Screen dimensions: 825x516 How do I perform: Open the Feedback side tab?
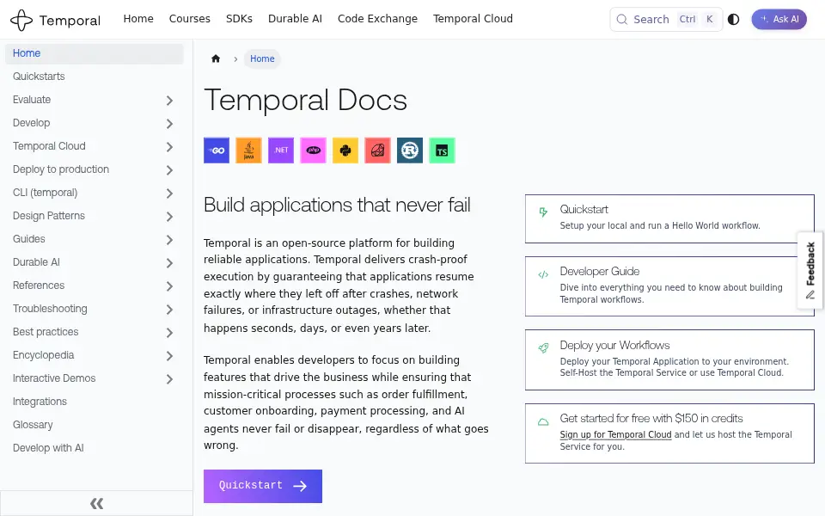point(810,270)
